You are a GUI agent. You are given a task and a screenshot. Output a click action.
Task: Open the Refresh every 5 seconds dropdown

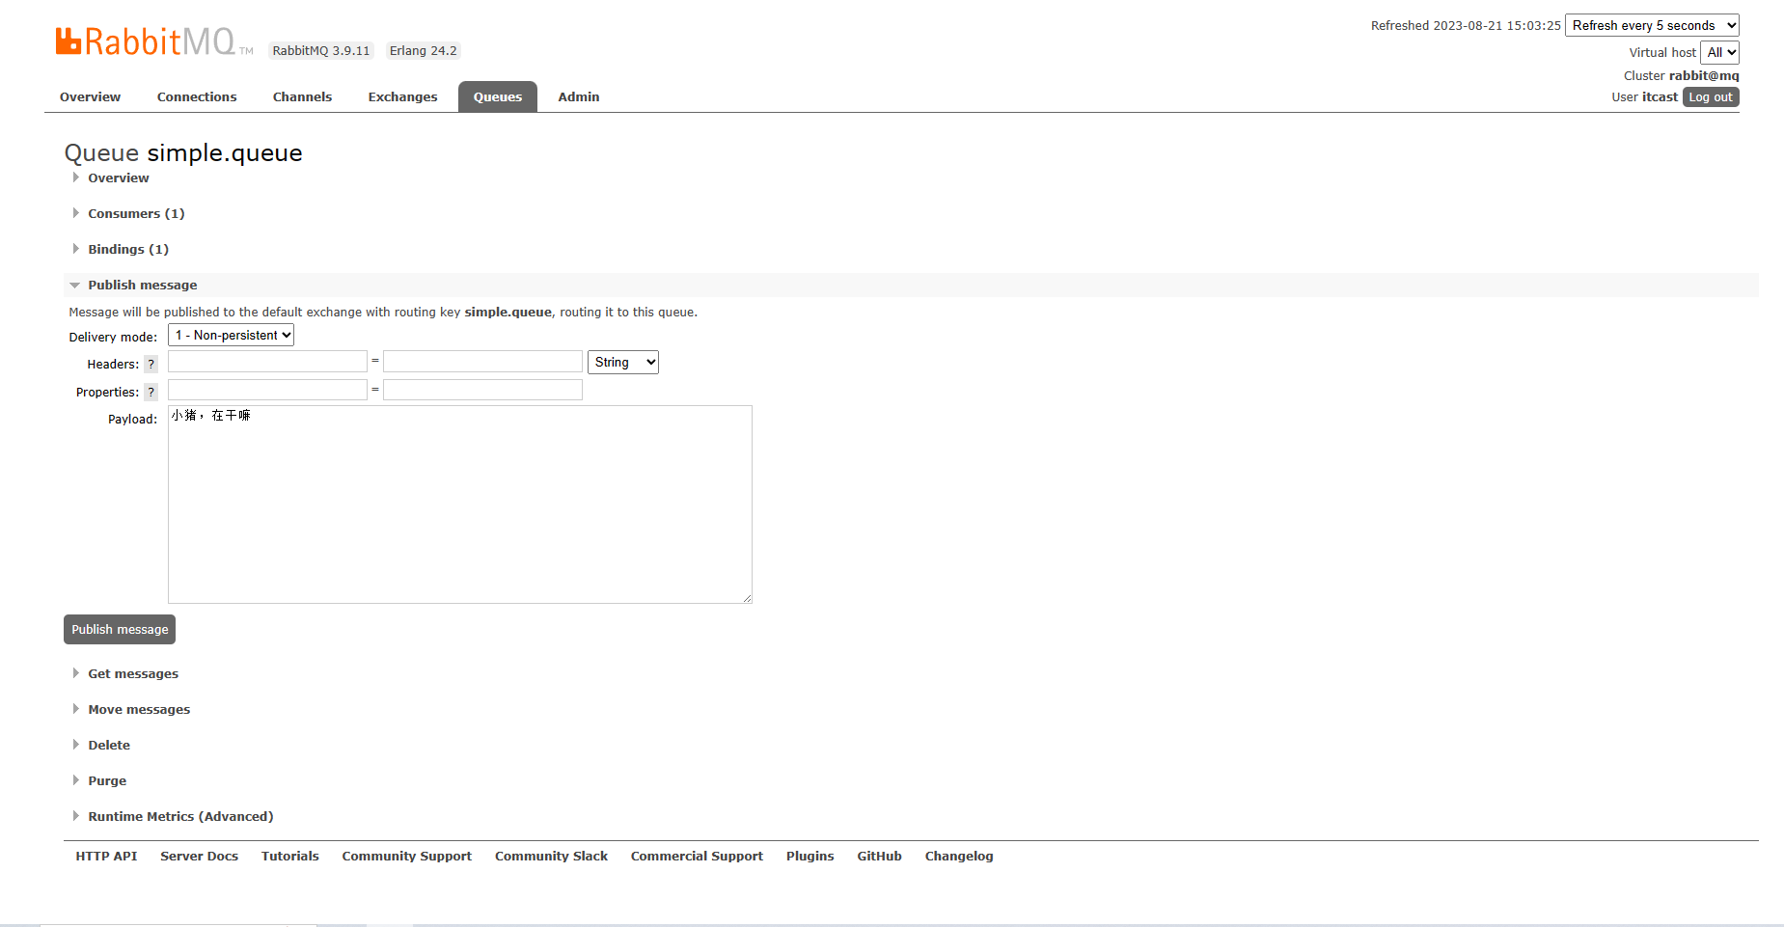pyautogui.click(x=1652, y=25)
